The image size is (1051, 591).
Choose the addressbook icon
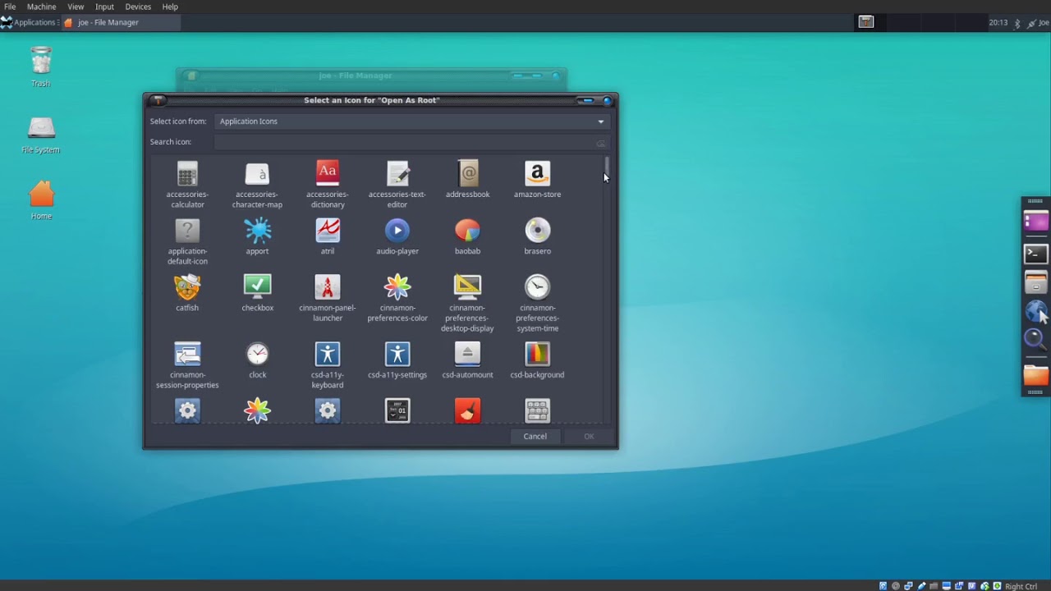[x=467, y=173]
